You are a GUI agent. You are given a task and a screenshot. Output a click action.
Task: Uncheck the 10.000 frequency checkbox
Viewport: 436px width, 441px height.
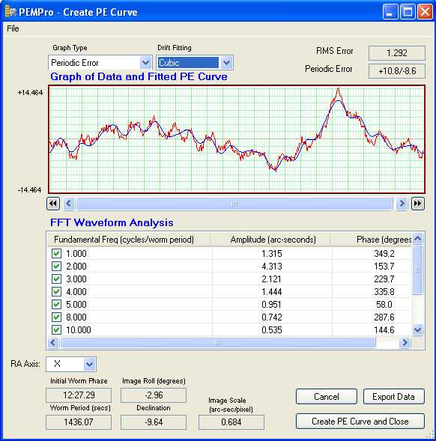click(x=56, y=330)
